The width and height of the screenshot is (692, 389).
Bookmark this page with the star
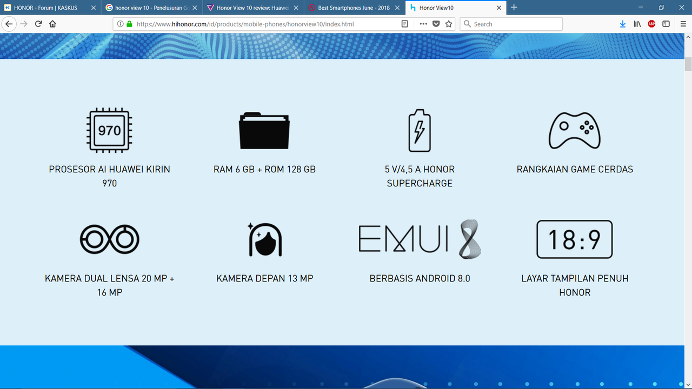[x=449, y=24]
